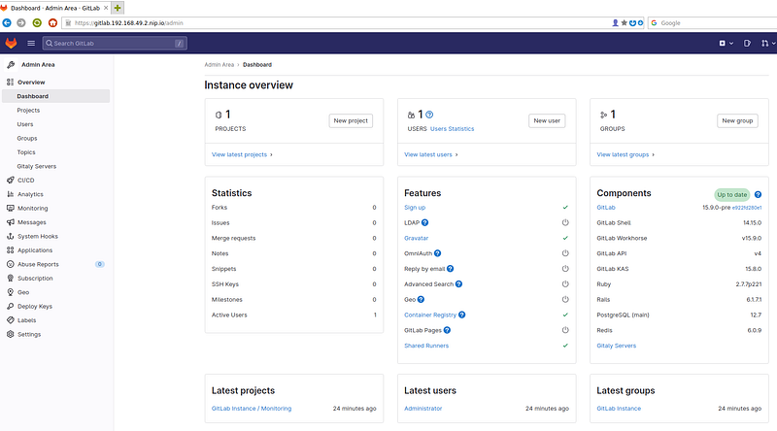Open the issues icon in header
Viewport: 777px width, 431px height.
pyautogui.click(x=747, y=43)
